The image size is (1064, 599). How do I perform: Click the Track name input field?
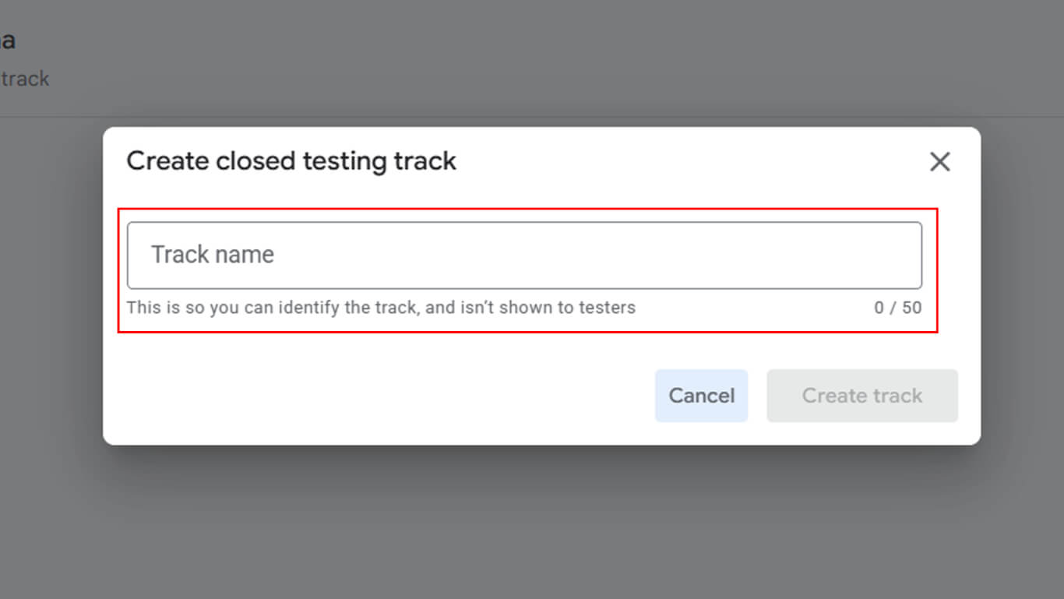[x=524, y=255]
